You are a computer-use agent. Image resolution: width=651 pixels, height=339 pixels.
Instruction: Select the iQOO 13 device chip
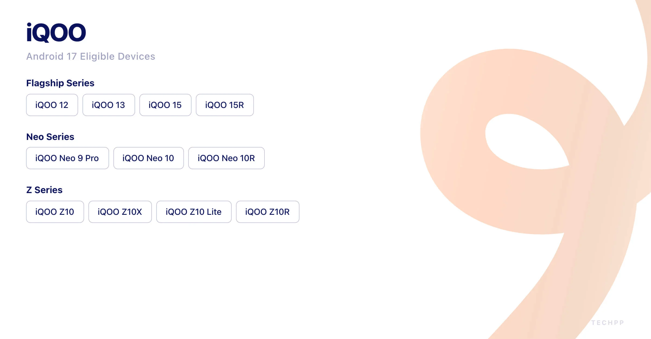(108, 105)
